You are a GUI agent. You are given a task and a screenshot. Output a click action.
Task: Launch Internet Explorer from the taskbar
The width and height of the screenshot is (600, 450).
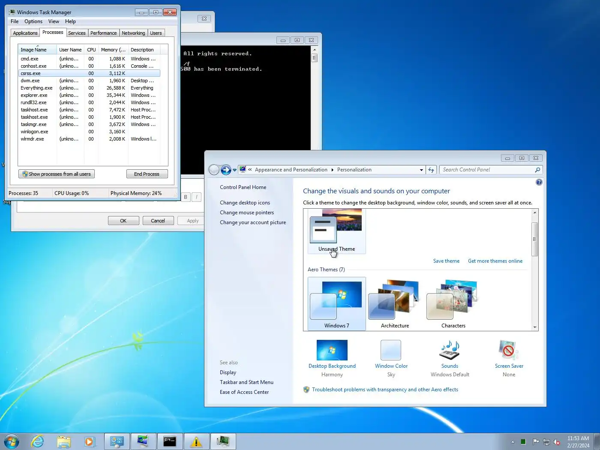click(x=38, y=441)
